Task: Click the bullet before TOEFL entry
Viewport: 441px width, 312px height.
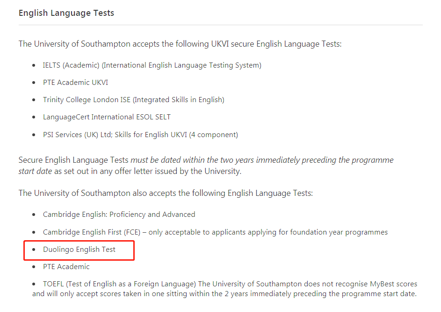Action: click(x=34, y=284)
